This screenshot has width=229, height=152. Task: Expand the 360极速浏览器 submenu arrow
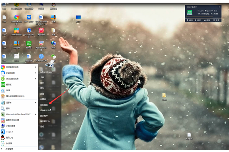[36, 67]
